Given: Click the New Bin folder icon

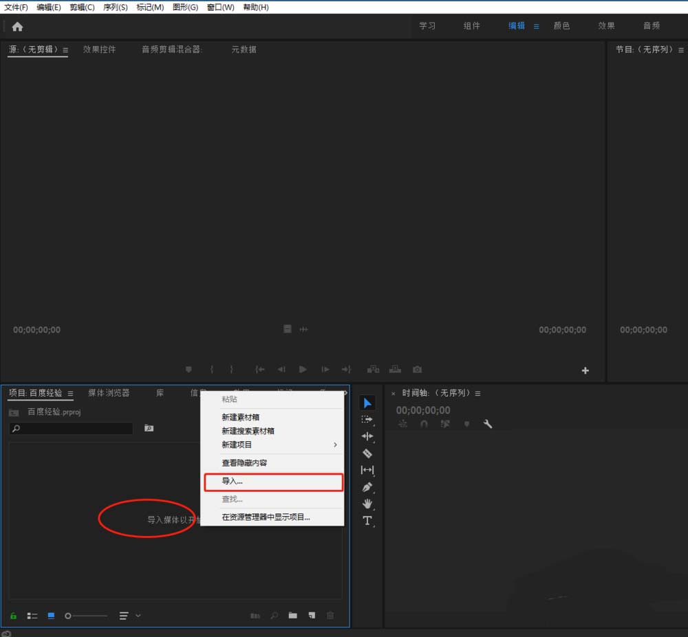Looking at the screenshot, I should (292, 616).
